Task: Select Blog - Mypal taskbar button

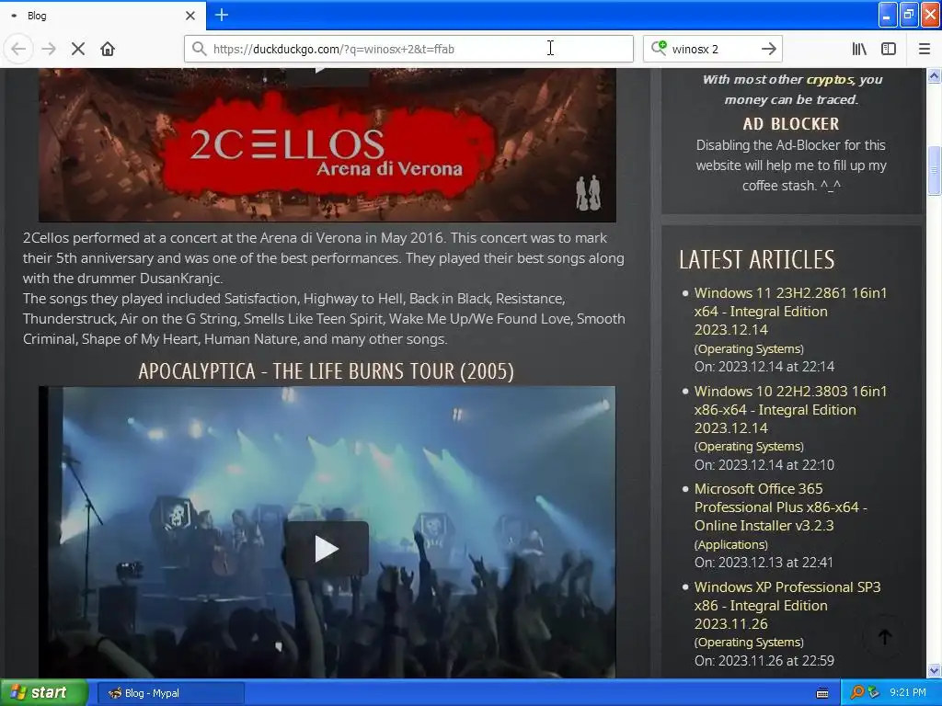Action: click(170, 693)
